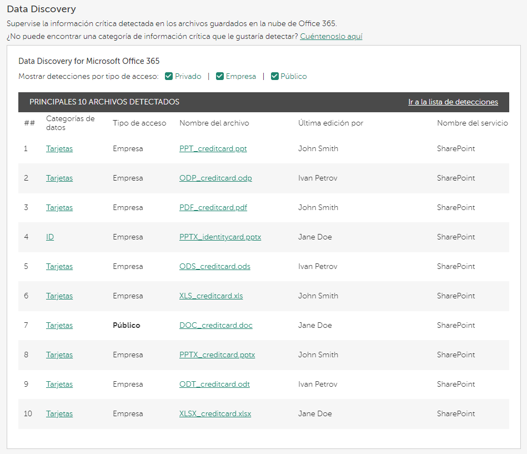Click the 'Nombre del archivo' column header
This screenshot has width=527, height=454.
point(214,123)
